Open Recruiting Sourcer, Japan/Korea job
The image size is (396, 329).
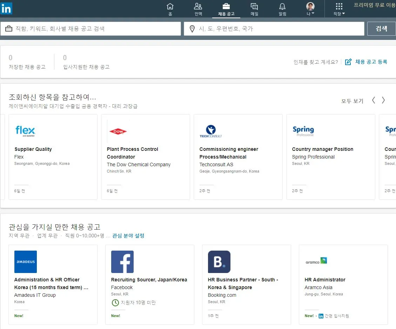click(149, 280)
